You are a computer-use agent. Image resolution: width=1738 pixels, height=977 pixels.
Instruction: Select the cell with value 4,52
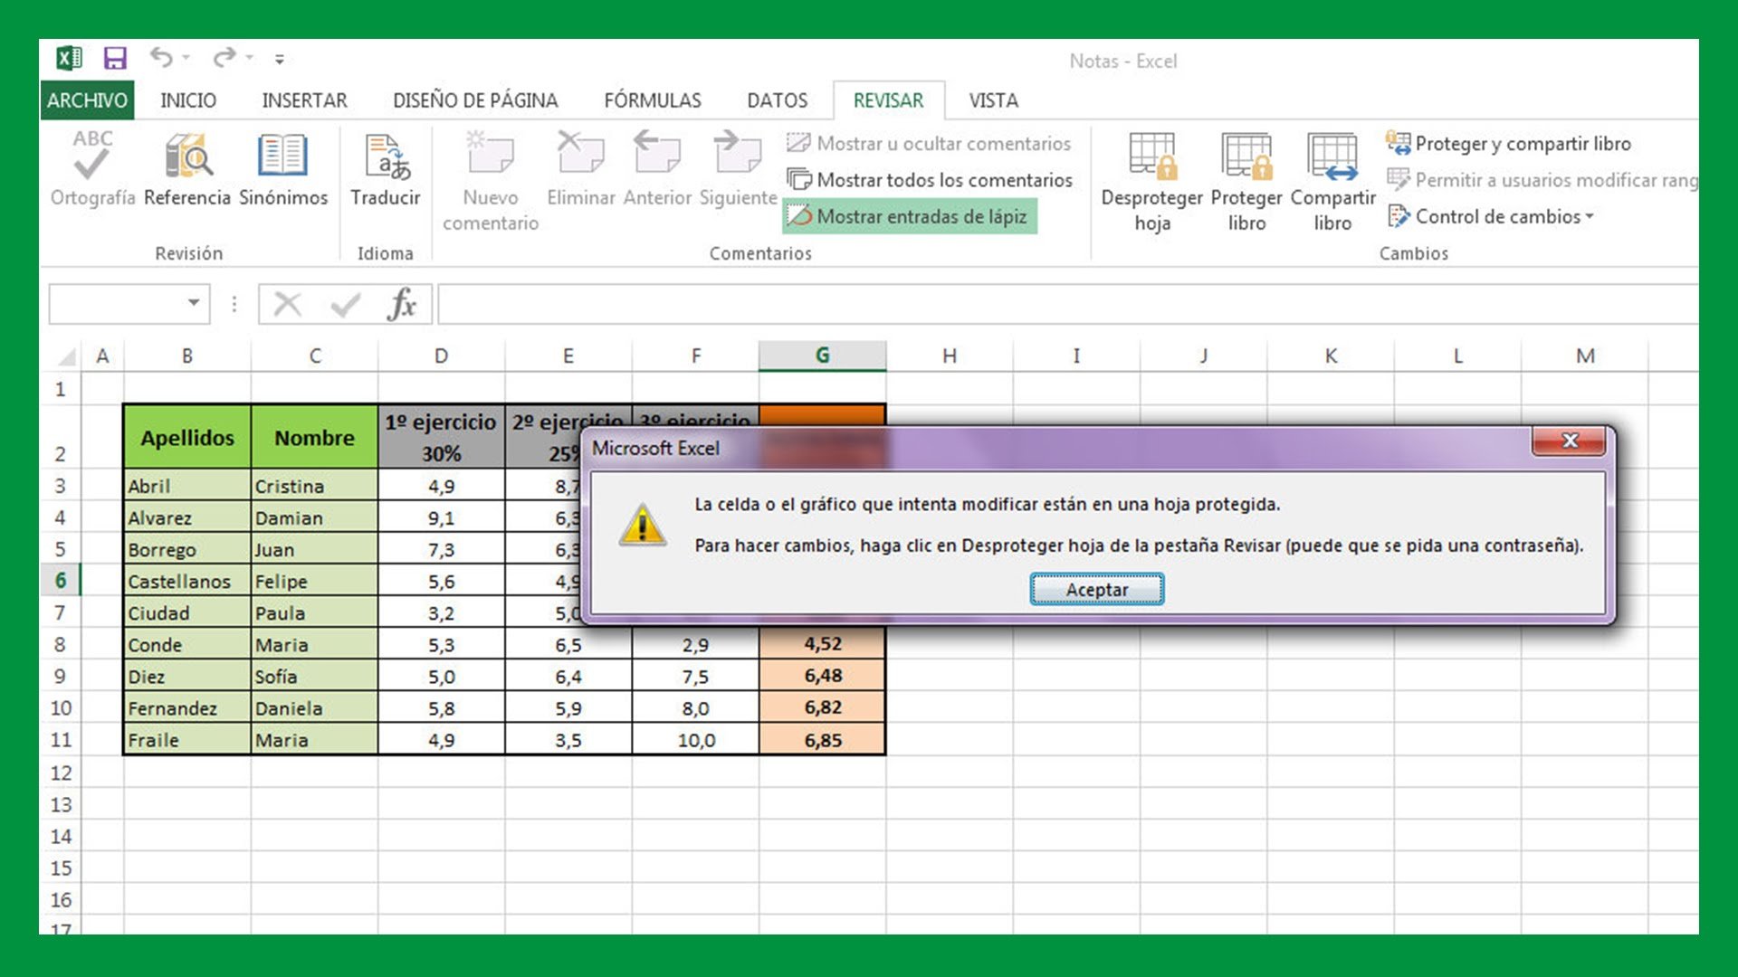[822, 644]
